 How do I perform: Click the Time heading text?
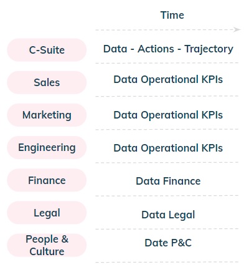[x=172, y=15]
